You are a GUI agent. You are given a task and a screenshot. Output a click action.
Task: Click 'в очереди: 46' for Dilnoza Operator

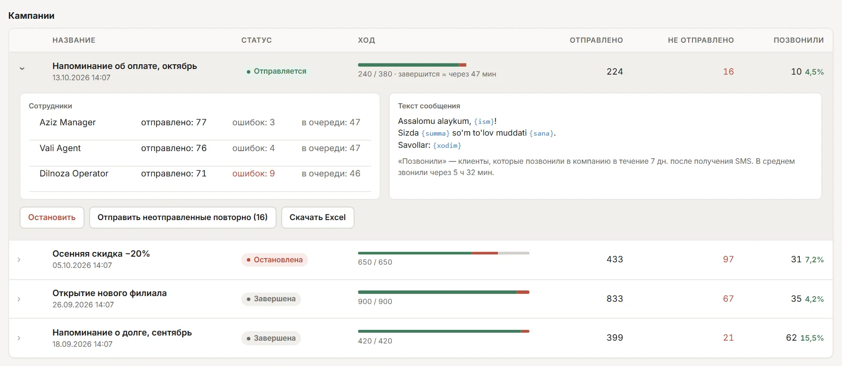[331, 174]
